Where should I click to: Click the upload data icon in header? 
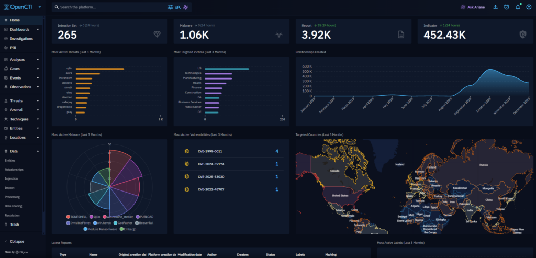496,7
